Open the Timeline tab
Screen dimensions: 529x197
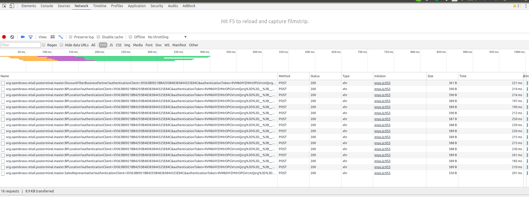[x=100, y=6]
